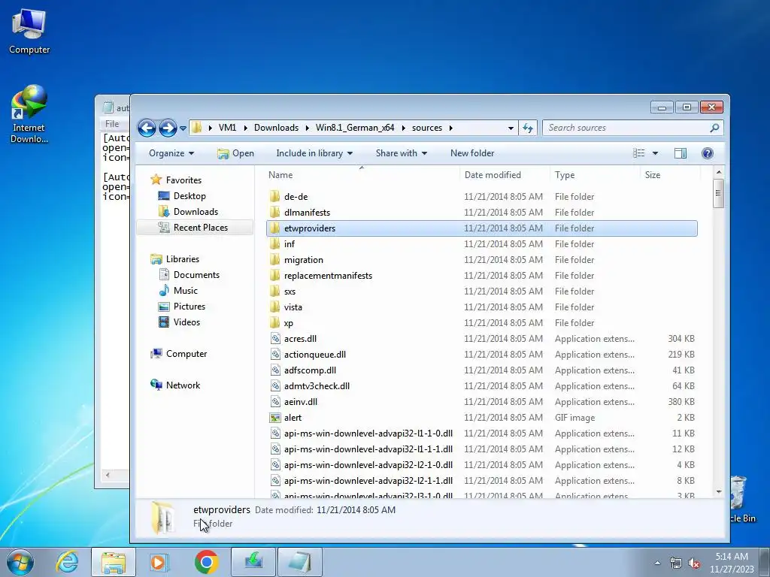Open the view options dropdown arrow
Image resolution: width=770 pixels, height=577 pixels.
[655, 153]
